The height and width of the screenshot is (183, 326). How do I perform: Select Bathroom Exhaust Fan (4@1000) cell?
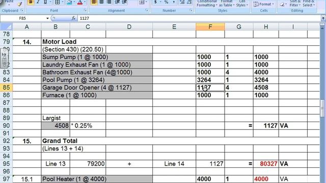click(97, 72)
